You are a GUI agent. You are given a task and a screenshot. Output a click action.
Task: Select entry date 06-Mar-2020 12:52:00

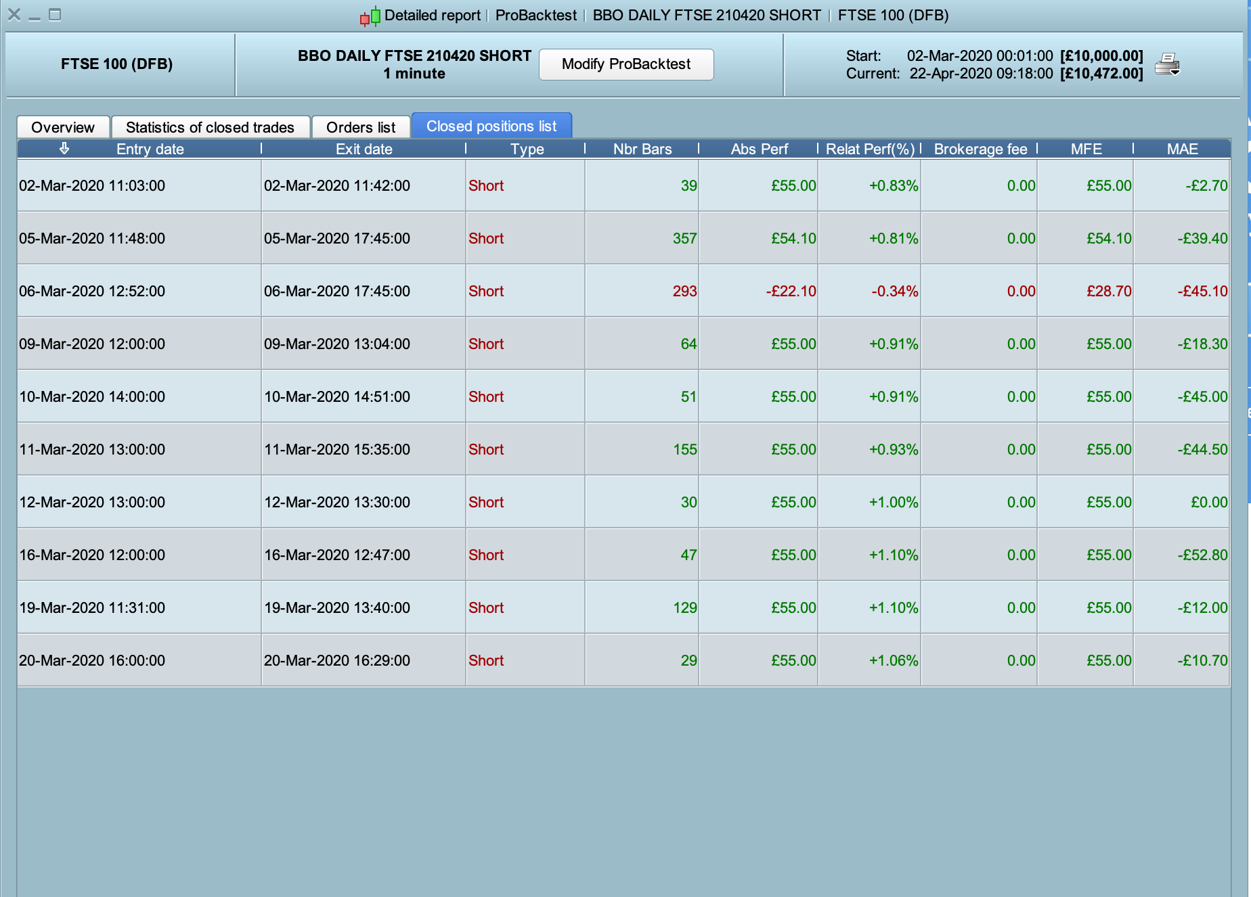pyautogui.click(x=92, y=291)
